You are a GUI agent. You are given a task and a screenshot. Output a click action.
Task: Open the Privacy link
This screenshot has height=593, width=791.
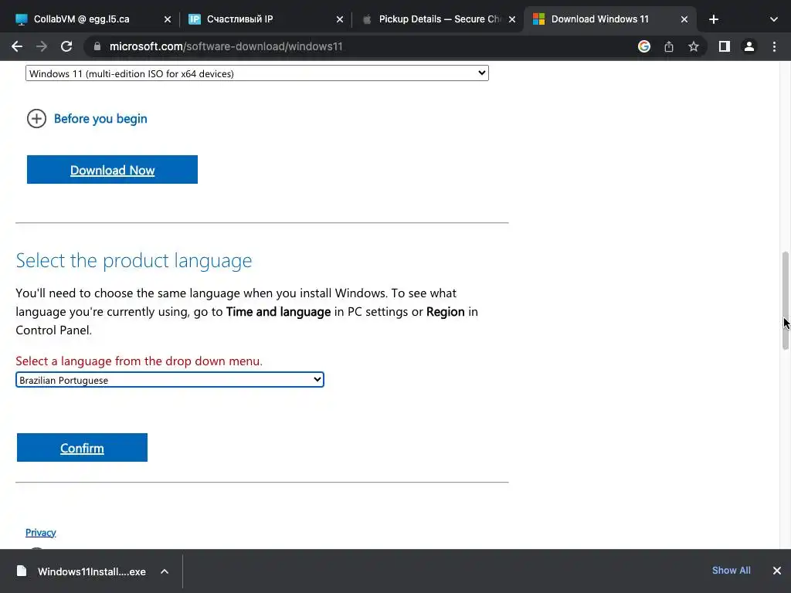click(x=40, y=533)
